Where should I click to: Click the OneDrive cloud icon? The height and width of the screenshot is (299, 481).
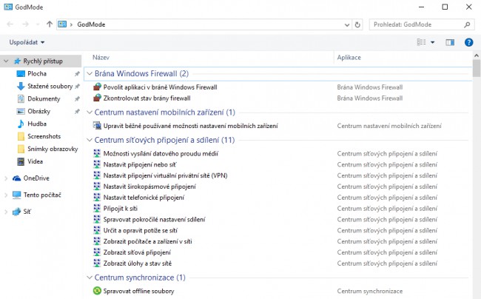tap(16, 178)
